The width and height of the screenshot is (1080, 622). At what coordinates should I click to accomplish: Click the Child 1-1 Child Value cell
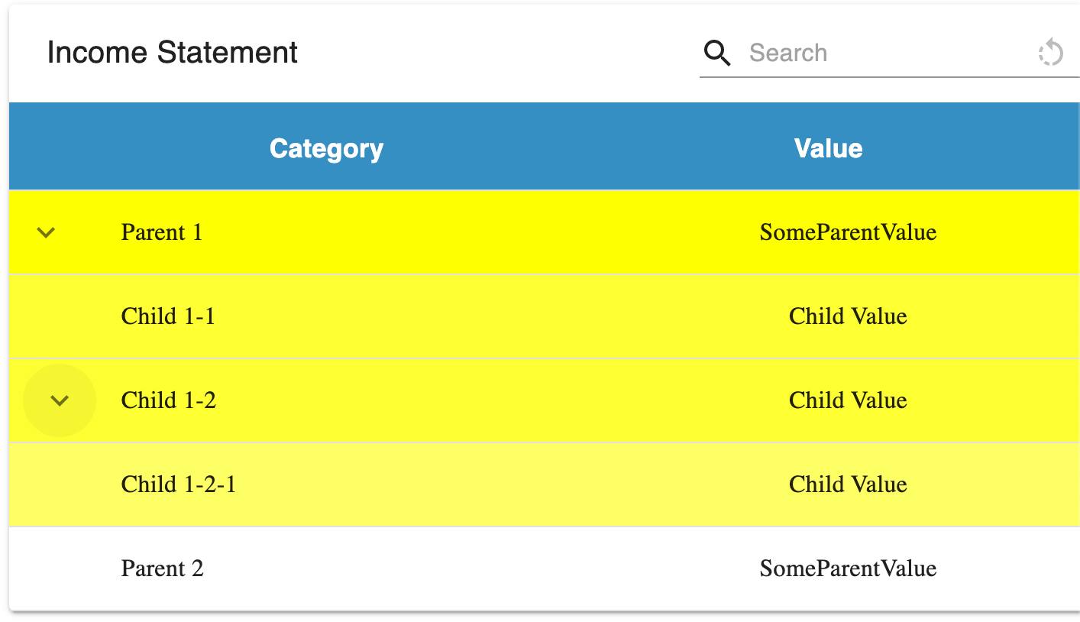pyautogui.click(x=848, y=316)
